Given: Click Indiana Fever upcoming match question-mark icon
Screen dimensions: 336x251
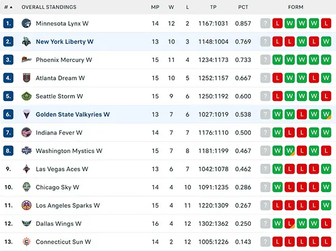Looking at the screenshot, I should (265, 132).
